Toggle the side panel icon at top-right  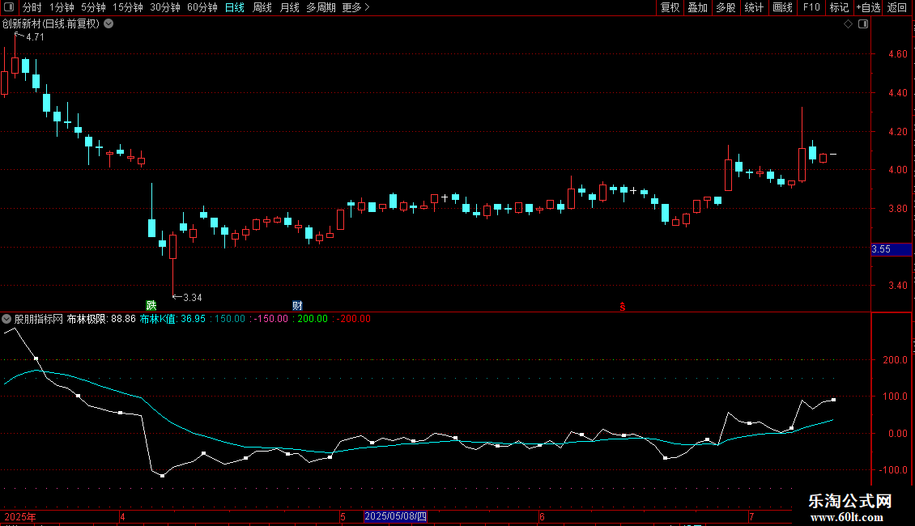pos(863,24)
